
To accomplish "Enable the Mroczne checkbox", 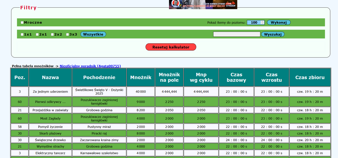I will 22,23.
